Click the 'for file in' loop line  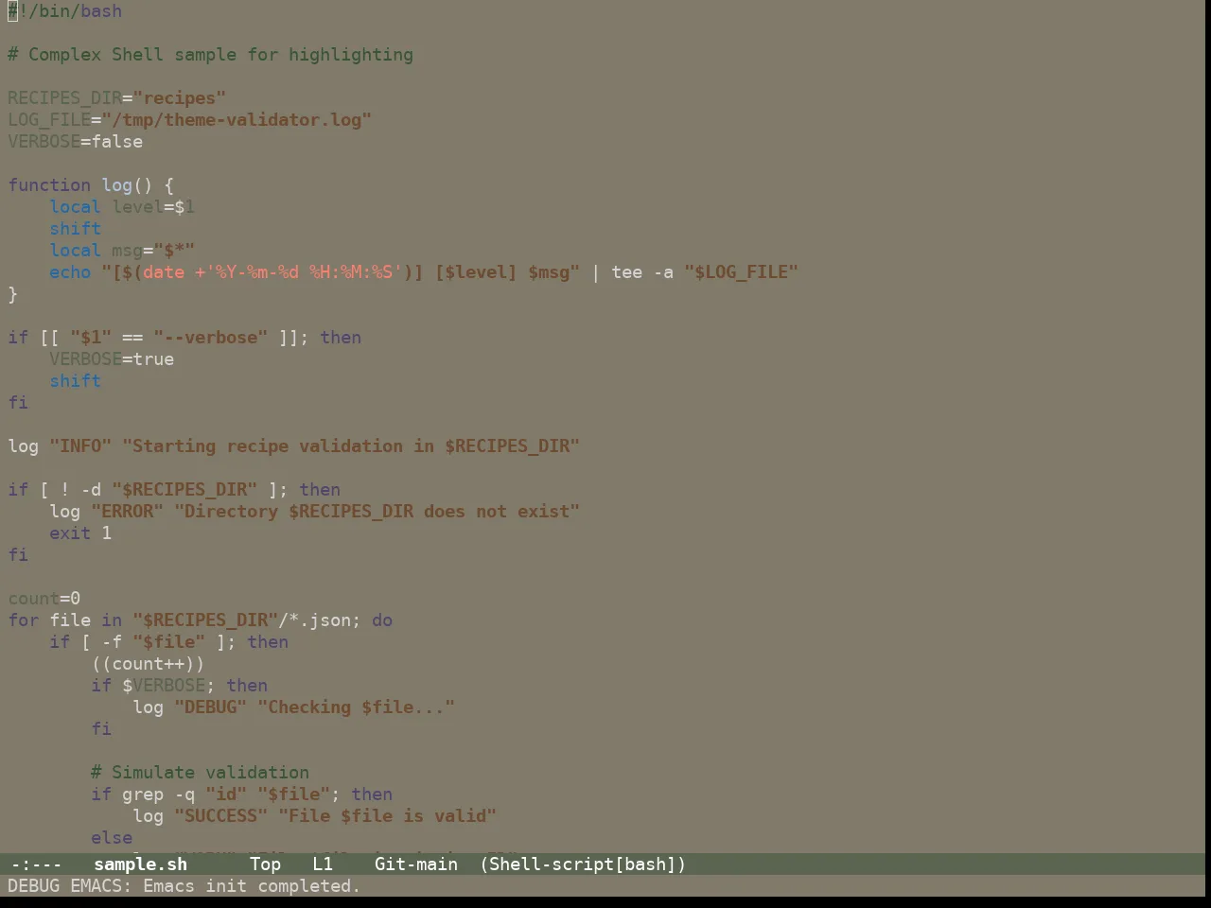coord(200,620)
